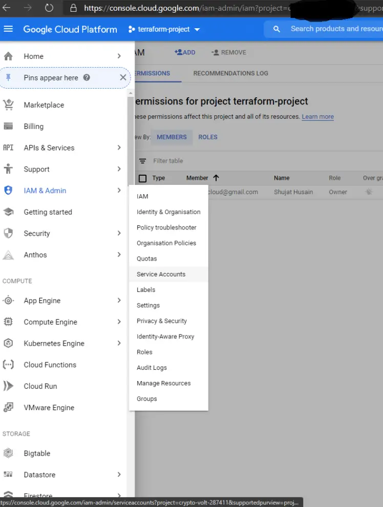
Task: Open the Learn more link
Action: tap(317, 116)
